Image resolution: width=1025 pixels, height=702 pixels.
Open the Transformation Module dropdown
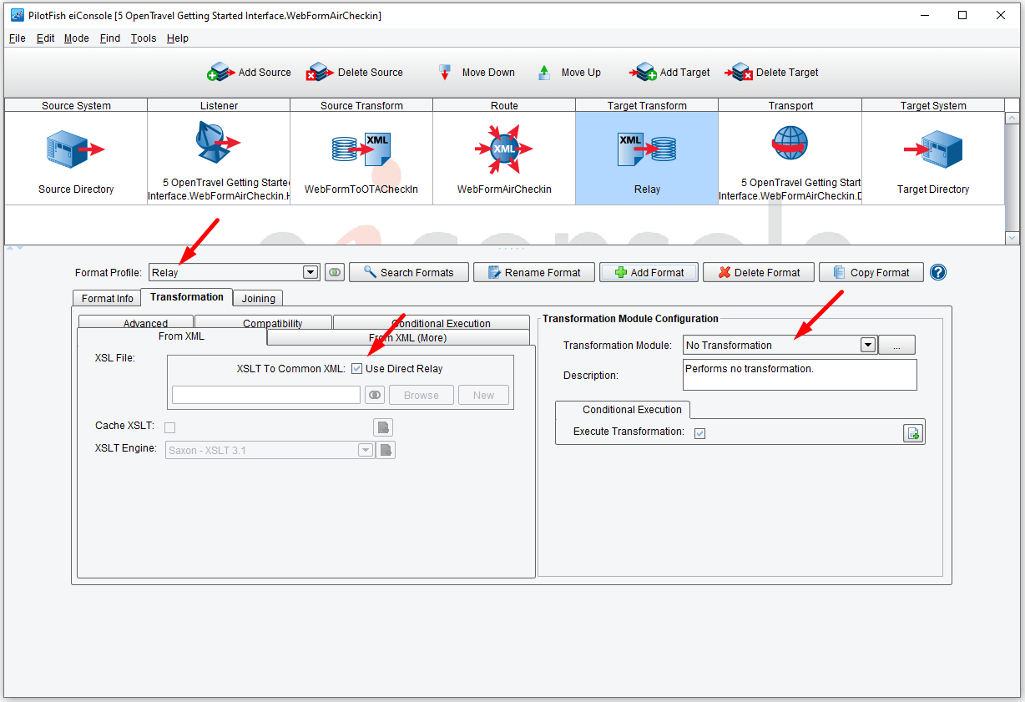point(868,345)
